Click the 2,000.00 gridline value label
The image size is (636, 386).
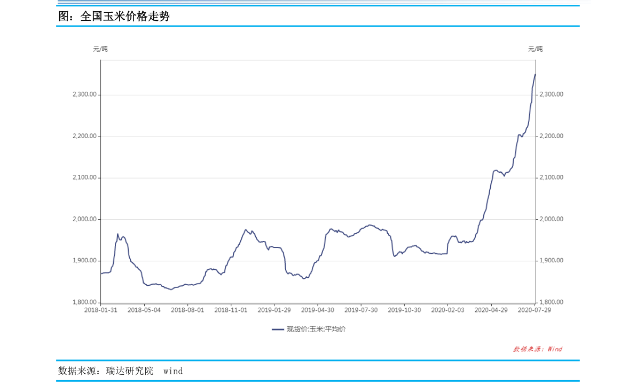(85, 219)
